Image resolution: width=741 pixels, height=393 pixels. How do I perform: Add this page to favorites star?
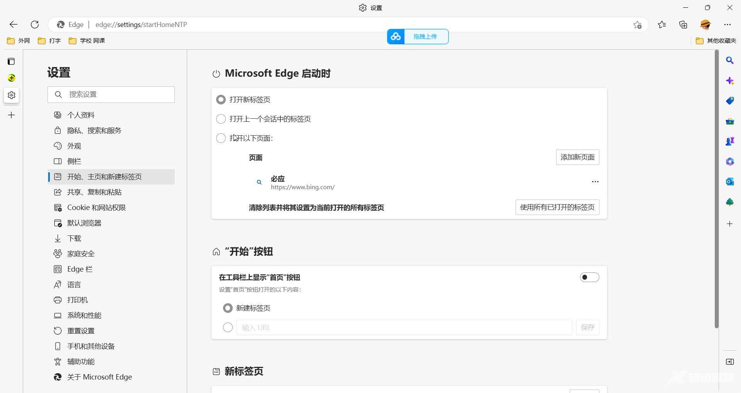[637, 25]
